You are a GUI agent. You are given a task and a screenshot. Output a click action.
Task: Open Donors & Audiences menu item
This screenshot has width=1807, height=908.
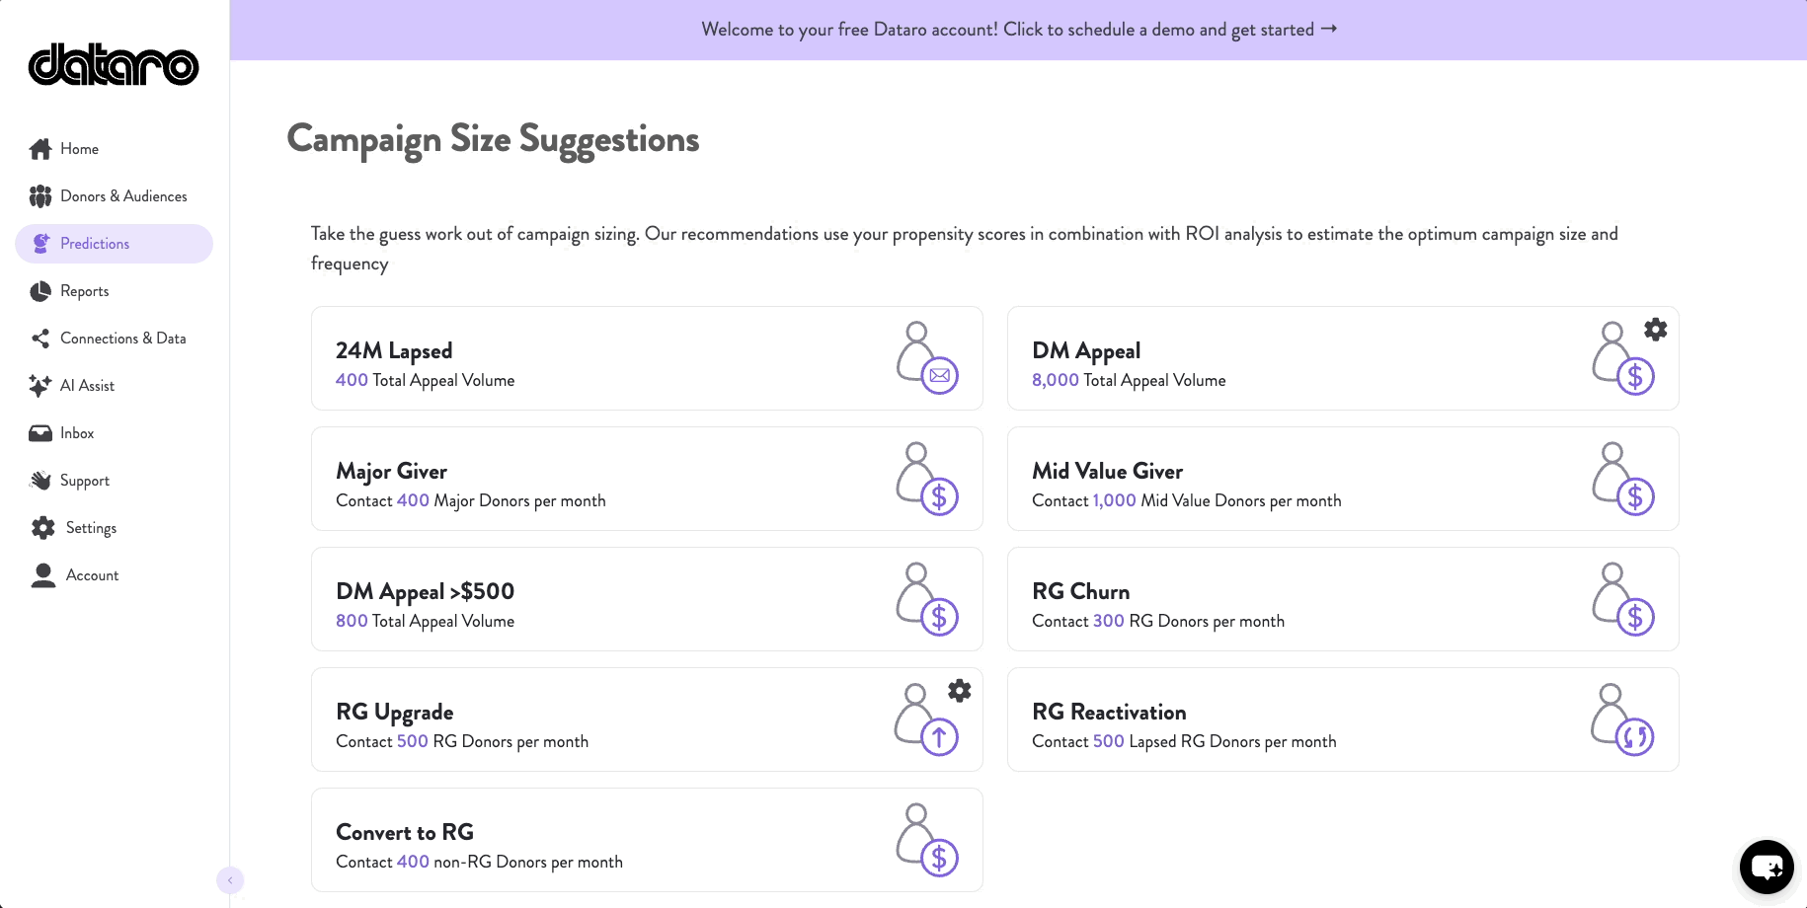tap(122, 196)
